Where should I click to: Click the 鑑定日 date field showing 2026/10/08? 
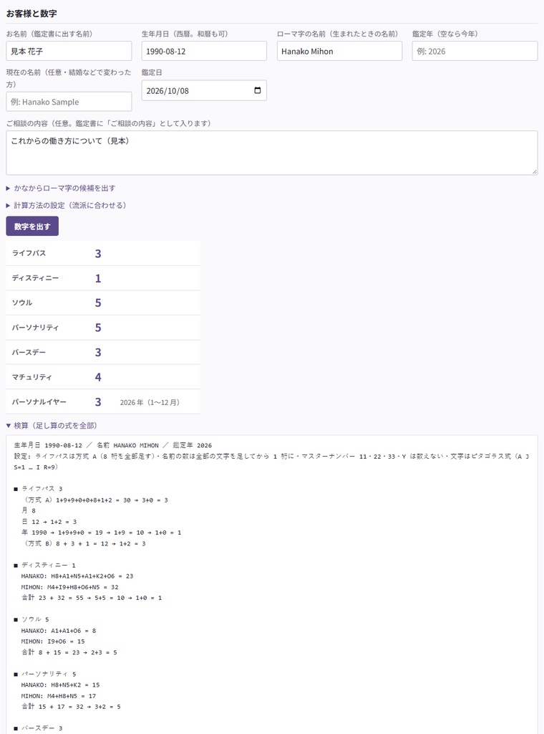204,90
